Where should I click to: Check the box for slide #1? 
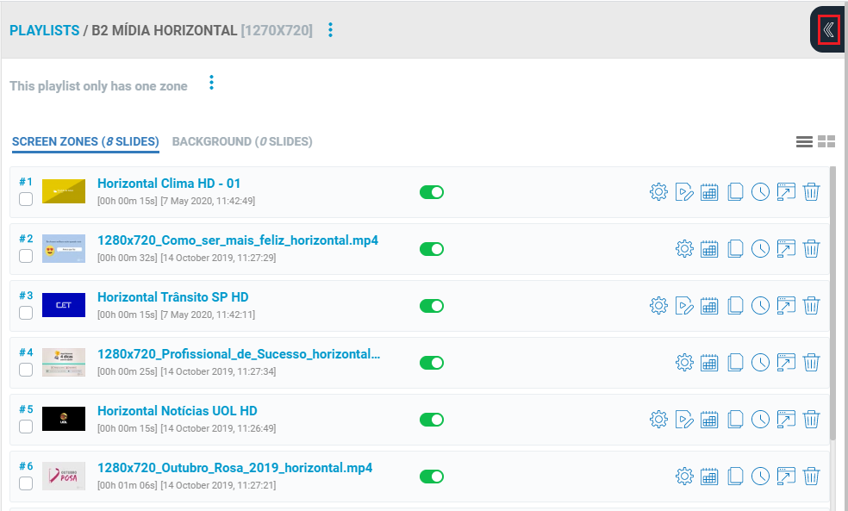[x=26, y=199]
